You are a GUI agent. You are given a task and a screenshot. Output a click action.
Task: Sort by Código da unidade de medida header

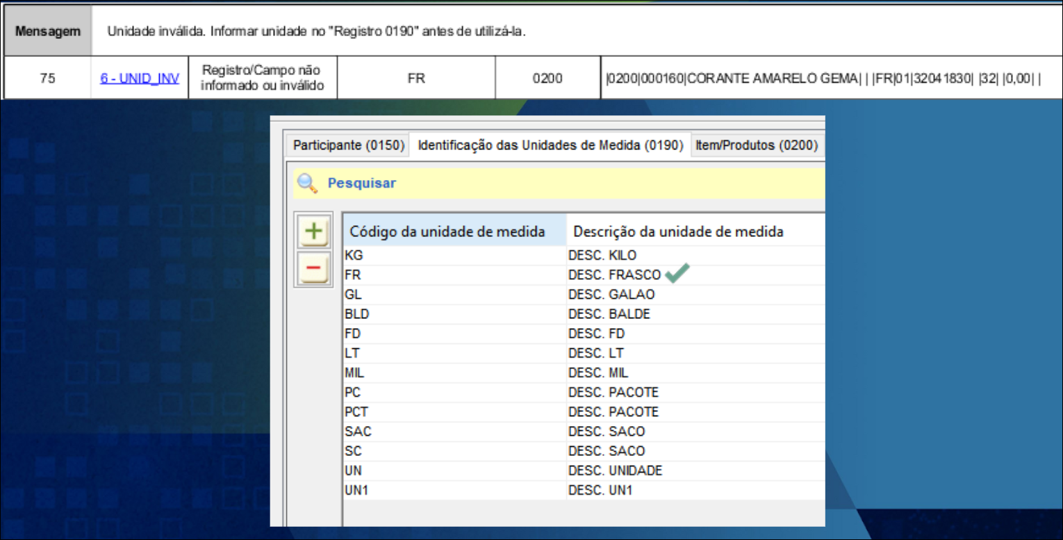pyautogui.click(x=454, y=231)
